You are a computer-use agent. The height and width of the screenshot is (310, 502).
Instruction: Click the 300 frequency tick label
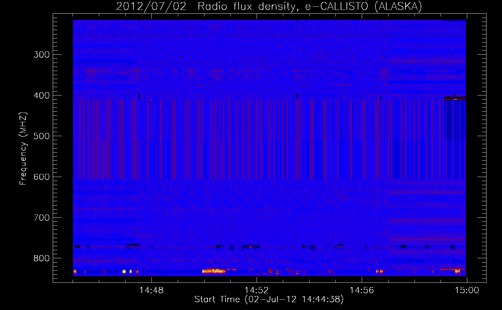pos(42,55)
